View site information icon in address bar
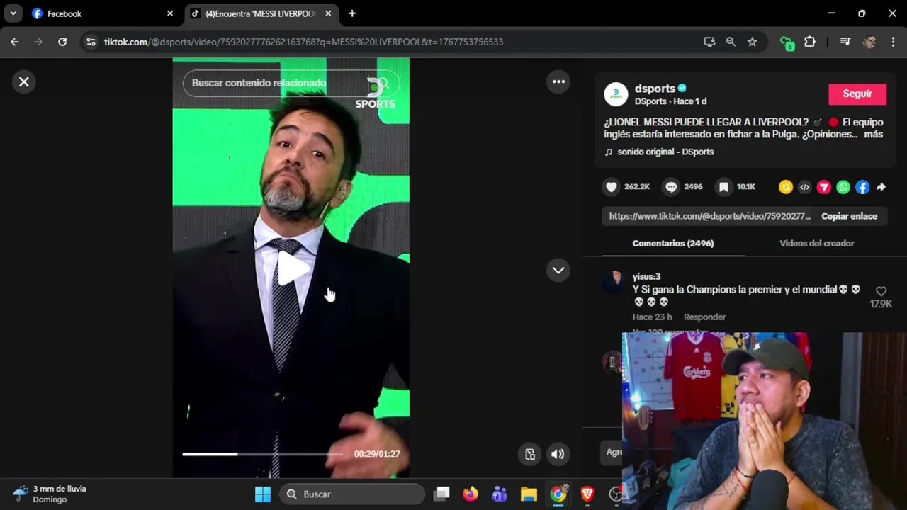The image size is (907, 510). tap(91, 42)
